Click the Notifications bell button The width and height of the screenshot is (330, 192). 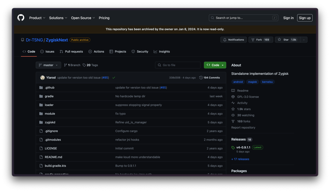pos(234,39)
